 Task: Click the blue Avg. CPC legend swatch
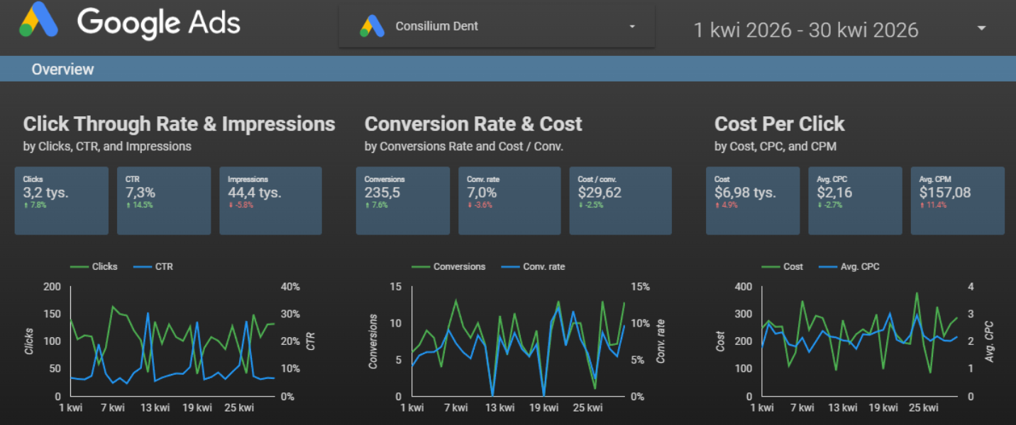827,266
